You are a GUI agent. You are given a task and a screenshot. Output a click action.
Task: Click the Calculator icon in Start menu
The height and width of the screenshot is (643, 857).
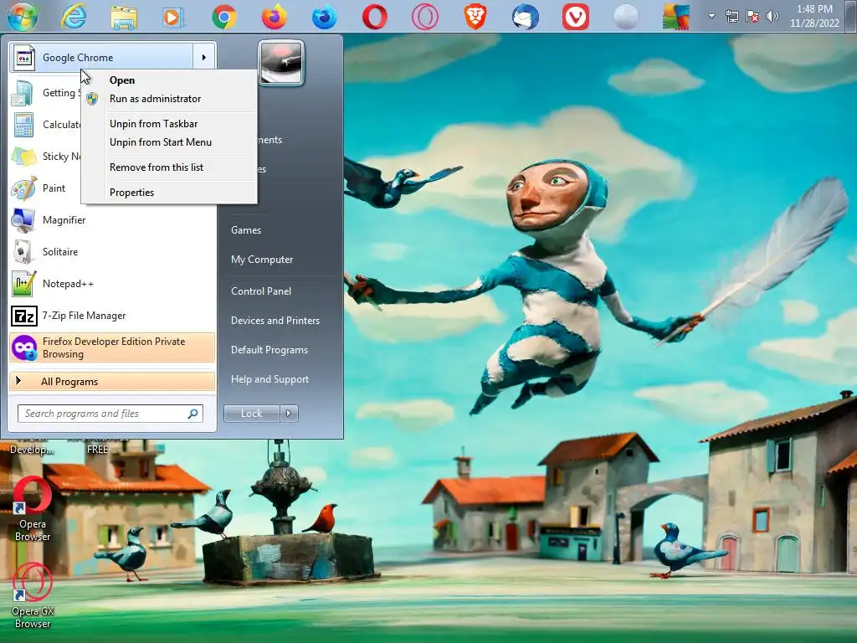[x=23, y=125]
